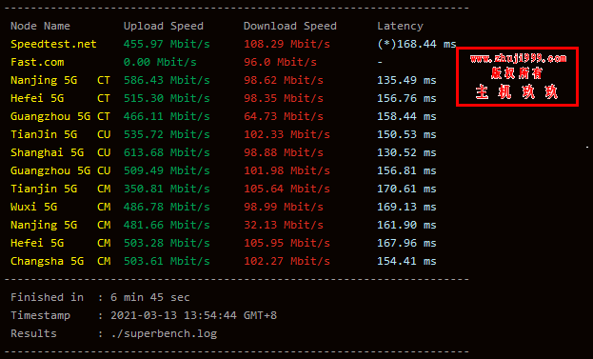
Task: Select the 'Speedtest.net' node name
Action: pyautogui.click(x=53, y=44)
